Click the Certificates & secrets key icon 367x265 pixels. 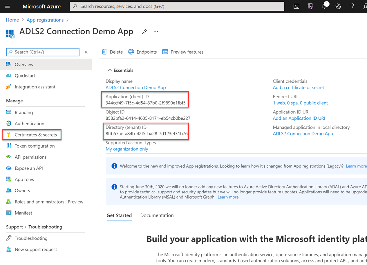[9, 134]
